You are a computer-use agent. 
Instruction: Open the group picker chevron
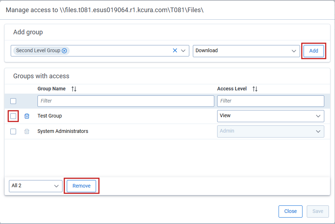point(183,50)
